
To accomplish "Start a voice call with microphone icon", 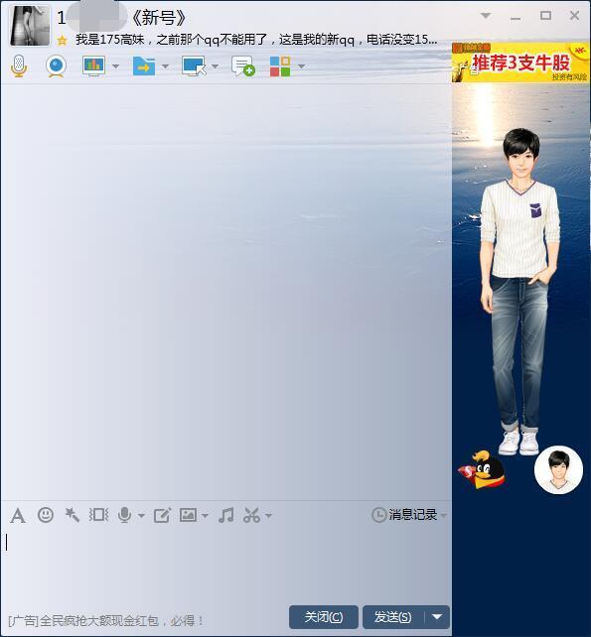I will pos(19,65).
